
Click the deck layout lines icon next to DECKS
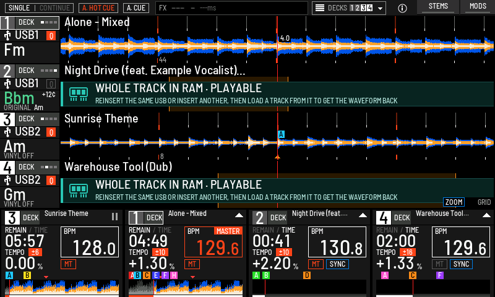point(320,8)
